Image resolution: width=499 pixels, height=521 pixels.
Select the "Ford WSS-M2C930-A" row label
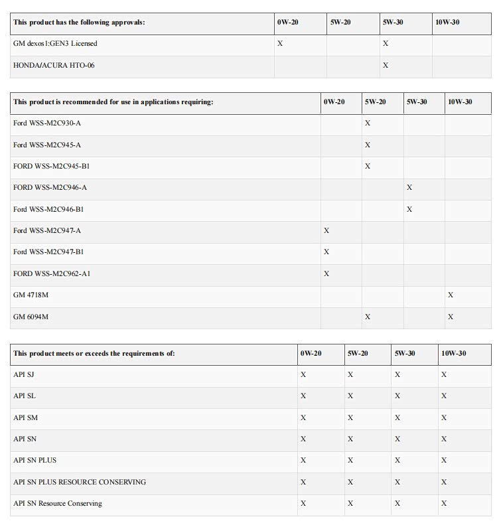coord(46,123)
